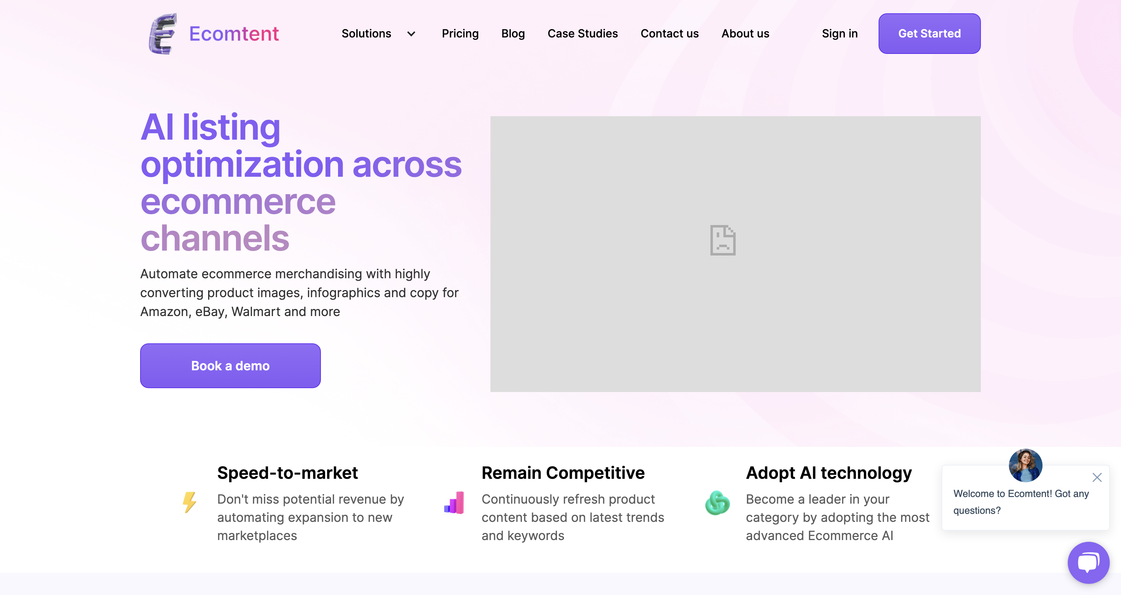Open the Case Studies link

582,34
